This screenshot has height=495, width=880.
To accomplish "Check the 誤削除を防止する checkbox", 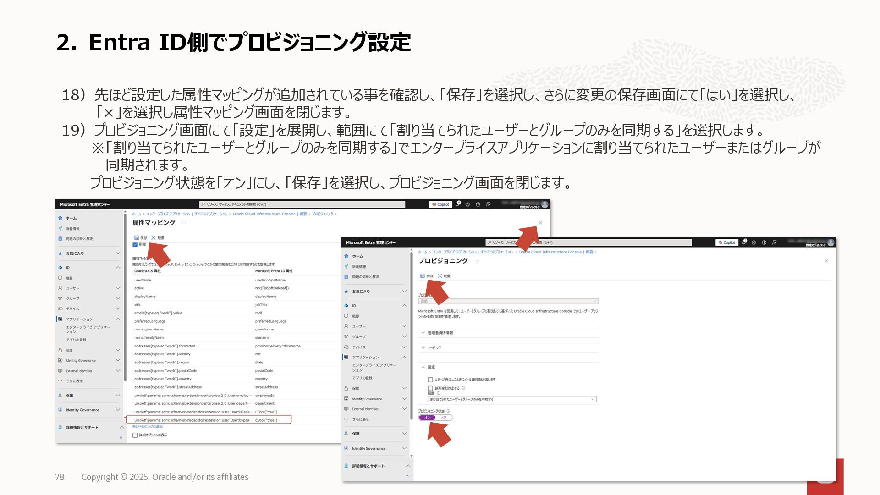I will [430, 388].
